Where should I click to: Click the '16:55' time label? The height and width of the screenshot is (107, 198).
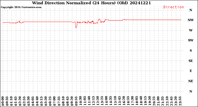[128, 101]
